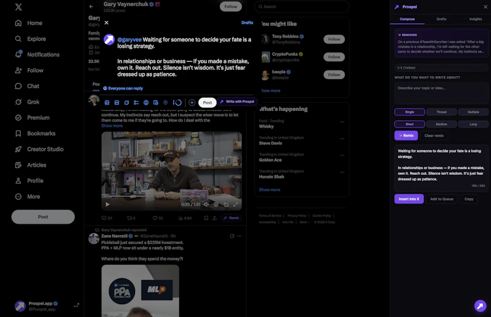Viewport: 491px width, 317px height.
Task: Add a poll to the reply
Action: point(136,102)
